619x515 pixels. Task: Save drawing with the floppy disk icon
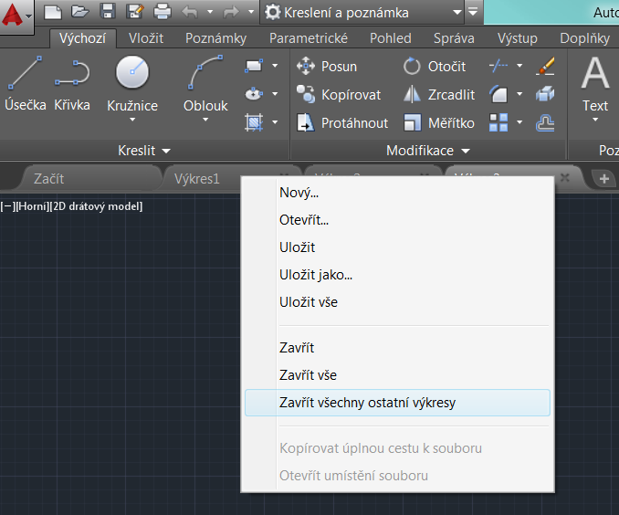coord(108,12)
